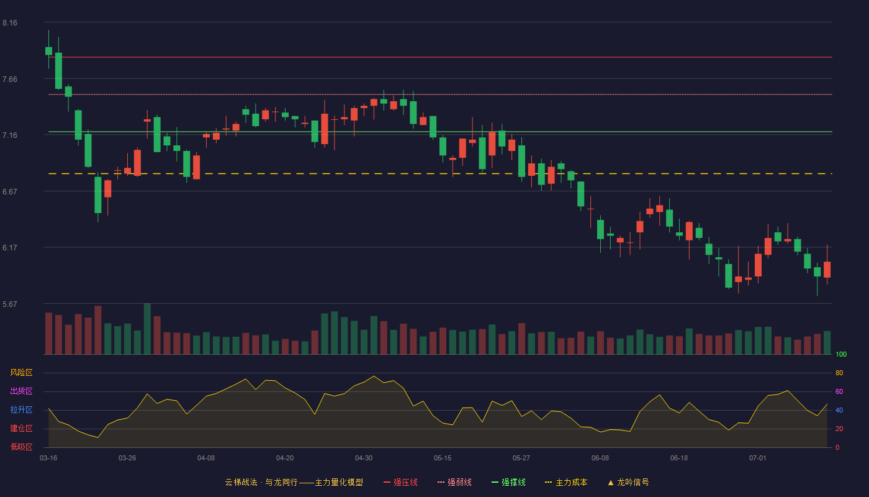Viewport: 869px width, 497px height.
Task: Click the 风险区 zone label
Action: click(21, 373)
